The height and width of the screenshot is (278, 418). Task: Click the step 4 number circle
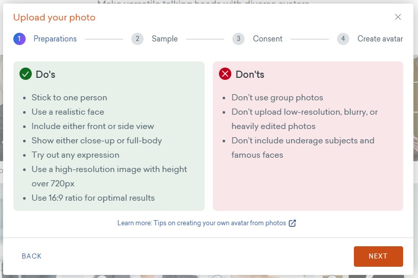pyautogui.click(x=343, y=39)
